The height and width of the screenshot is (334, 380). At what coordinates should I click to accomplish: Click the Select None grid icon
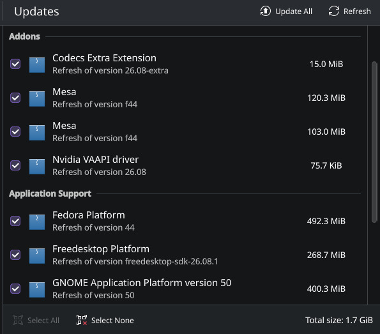(82, 320)
